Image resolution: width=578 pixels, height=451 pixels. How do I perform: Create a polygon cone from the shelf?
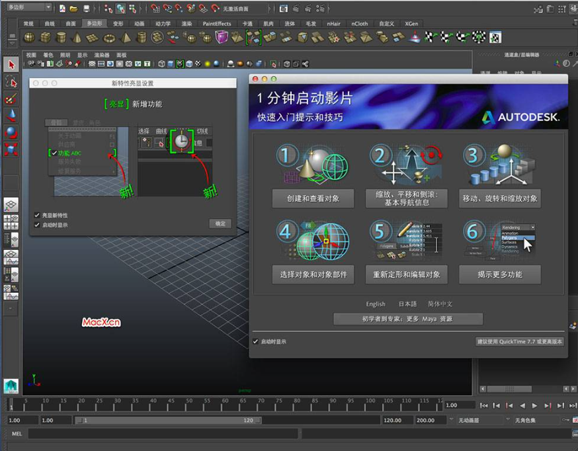(77, 38)
